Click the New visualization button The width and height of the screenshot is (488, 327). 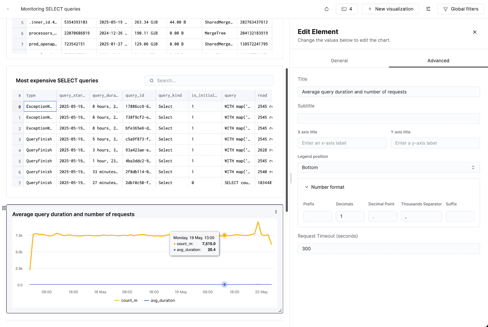[x=390, y=9]
